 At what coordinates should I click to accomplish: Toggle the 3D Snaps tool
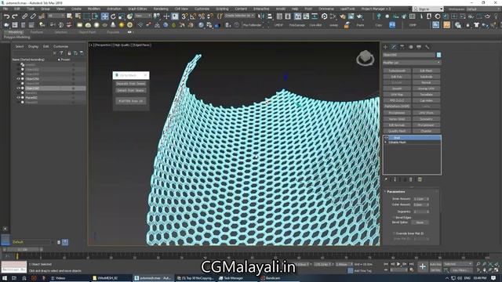(184, 16)
